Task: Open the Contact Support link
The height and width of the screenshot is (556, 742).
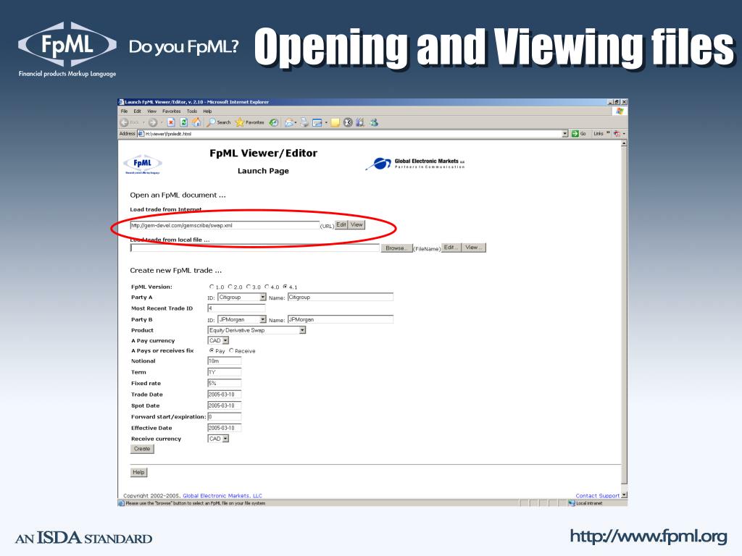Action: 598,495
